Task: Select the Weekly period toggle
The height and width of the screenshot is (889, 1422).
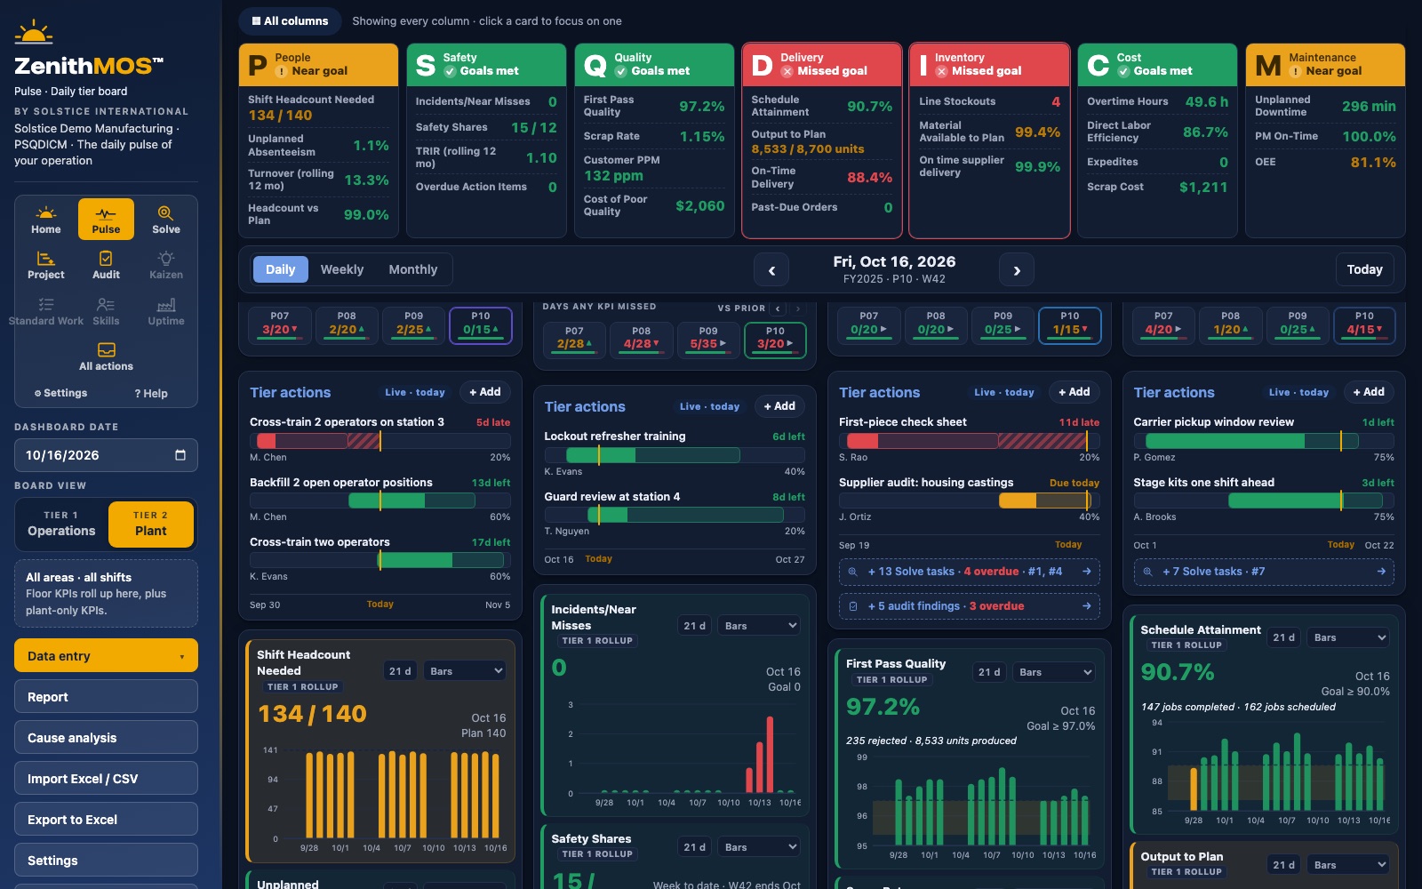Action: (x=342, y=269)
